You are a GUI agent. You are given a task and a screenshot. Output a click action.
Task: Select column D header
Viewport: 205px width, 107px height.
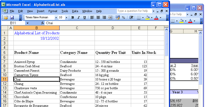[113, 28]
